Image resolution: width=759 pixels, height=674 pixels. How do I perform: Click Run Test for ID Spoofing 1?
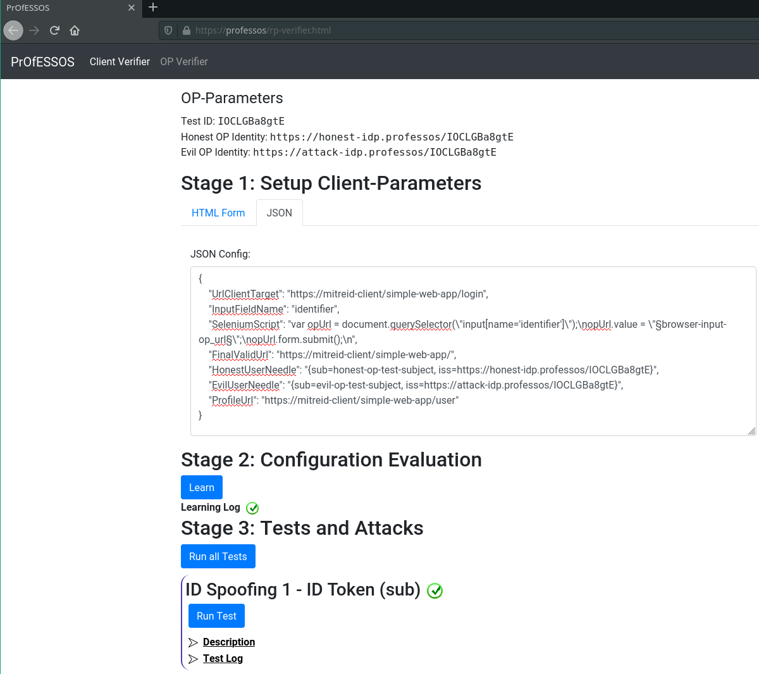(216, 616)
